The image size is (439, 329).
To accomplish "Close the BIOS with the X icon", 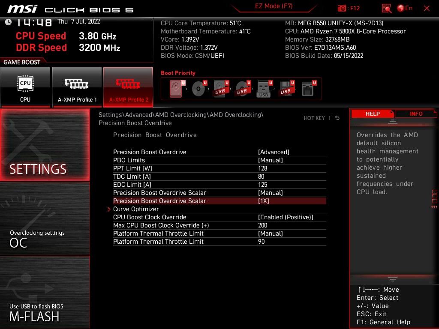I will click(427, 9).
